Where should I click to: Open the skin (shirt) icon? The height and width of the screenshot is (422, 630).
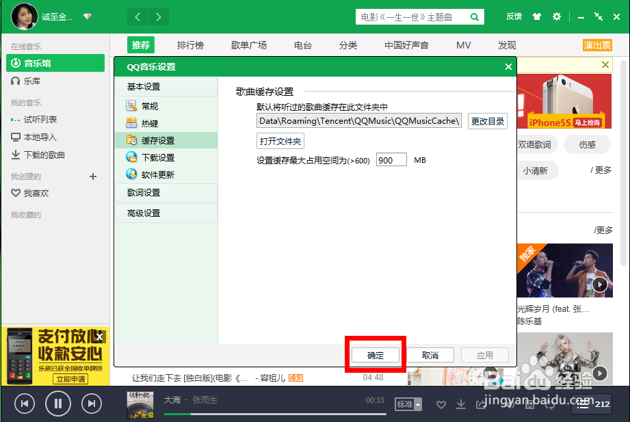click(x=537, y=16)
